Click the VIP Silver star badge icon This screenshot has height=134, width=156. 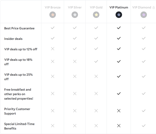pos(75,15)
